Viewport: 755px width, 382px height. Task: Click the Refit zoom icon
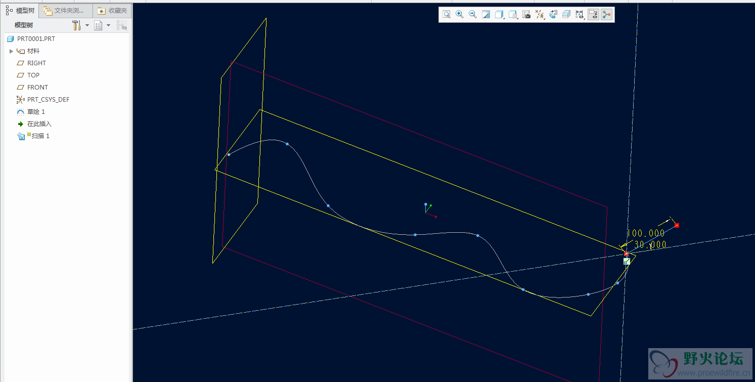[447, 15]
